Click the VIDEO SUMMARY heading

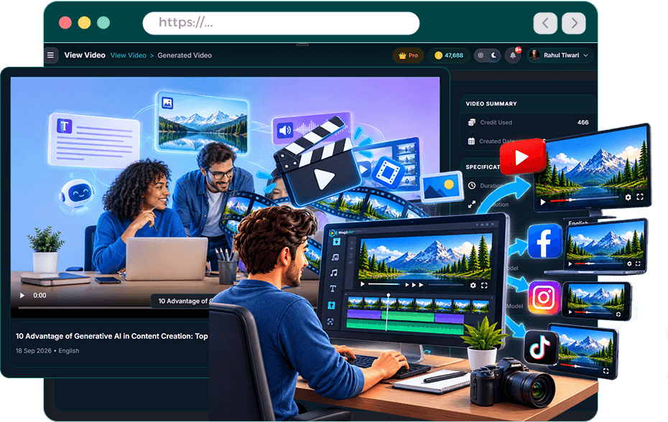491,103
